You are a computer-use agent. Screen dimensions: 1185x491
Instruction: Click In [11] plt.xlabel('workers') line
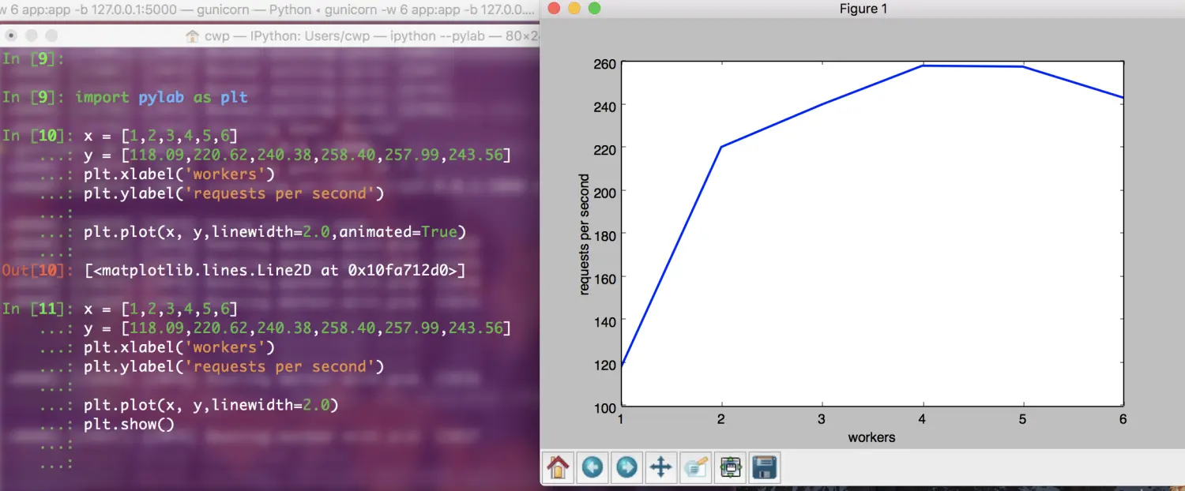click(179, 347)
